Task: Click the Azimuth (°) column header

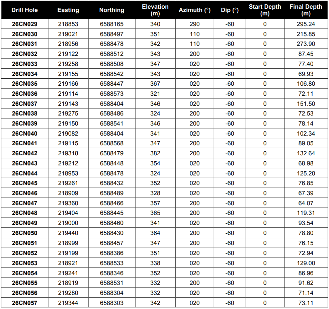Action: tap(194, 10)
